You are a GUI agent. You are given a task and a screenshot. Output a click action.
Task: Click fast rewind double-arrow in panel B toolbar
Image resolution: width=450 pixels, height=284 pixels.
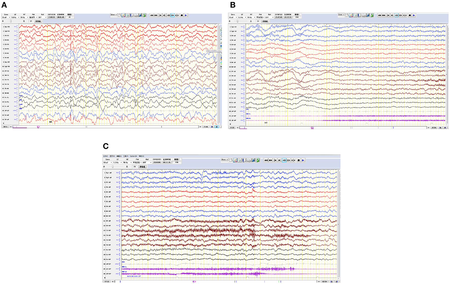point(379,15)
